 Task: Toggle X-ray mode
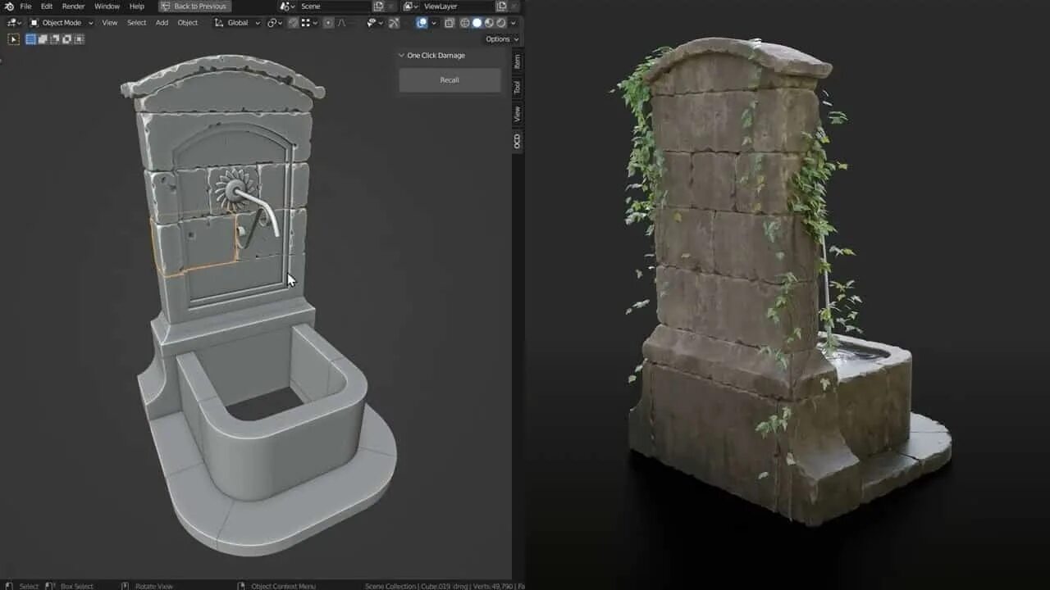coord(449,22)
